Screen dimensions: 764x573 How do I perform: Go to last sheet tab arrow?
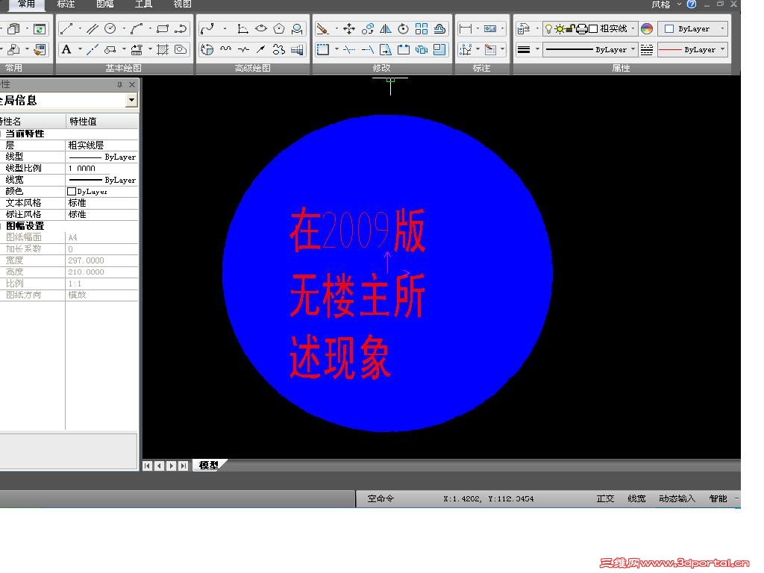184,466
